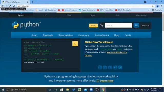Screen dimensions: 164x92
Task: Reload the python.org page
Action: tap(10, 6)
